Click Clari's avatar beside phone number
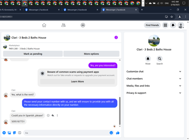The width and height of the screenshot is (189, 140). (6, 122)
